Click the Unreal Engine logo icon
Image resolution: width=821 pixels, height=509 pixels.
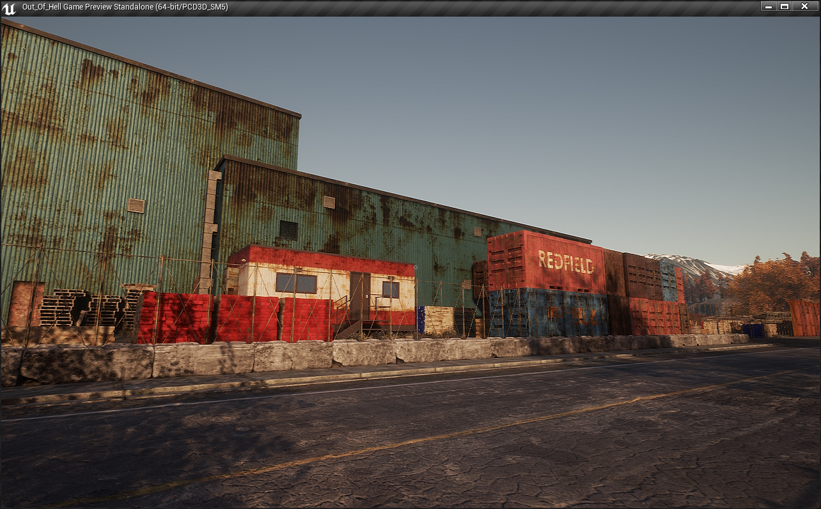9,8
